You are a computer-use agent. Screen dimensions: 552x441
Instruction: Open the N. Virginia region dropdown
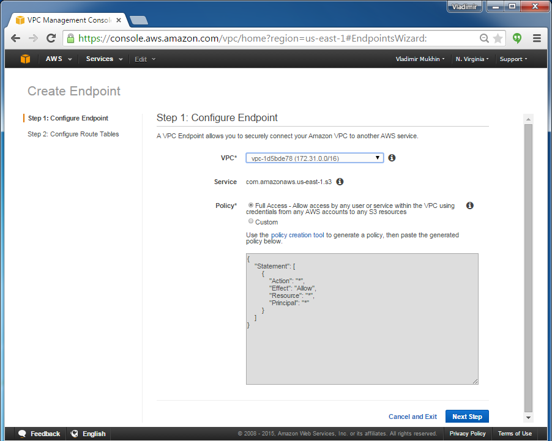(x=472, y=59)
